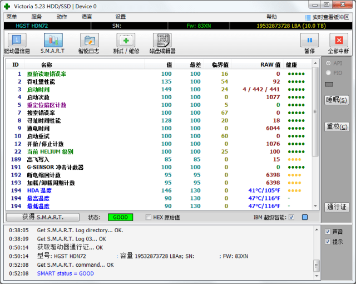Click the log panel scroll down arrow
Screen dimensions: 356x284
(x=317, y=276)
